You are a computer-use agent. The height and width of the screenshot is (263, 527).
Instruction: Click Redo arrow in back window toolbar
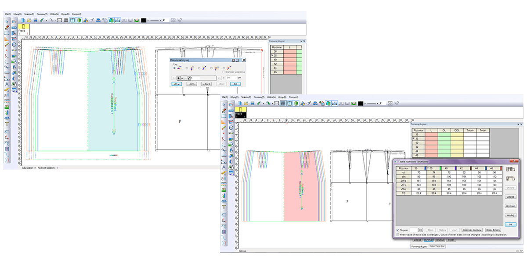tap(51, 20)
